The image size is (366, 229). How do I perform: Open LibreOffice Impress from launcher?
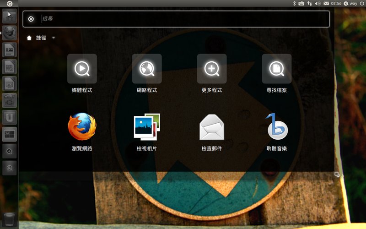tap(9, 83)
